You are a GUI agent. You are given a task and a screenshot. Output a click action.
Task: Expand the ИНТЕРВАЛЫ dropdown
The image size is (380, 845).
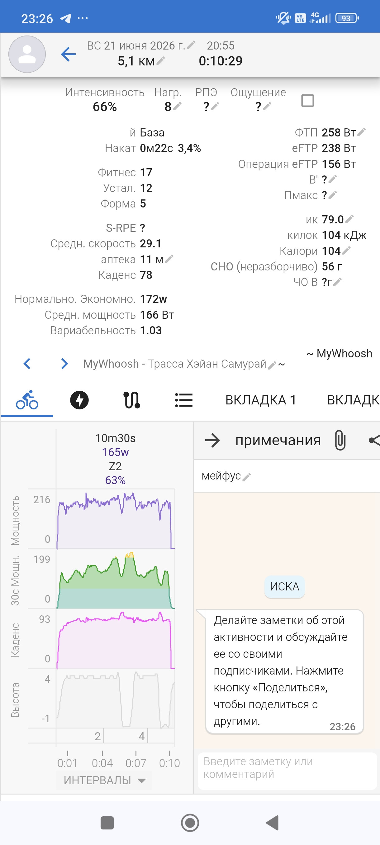click(x=104, y=780)
